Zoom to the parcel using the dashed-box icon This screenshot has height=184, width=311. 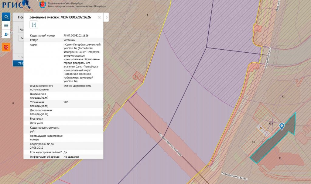tap(34, 25)
